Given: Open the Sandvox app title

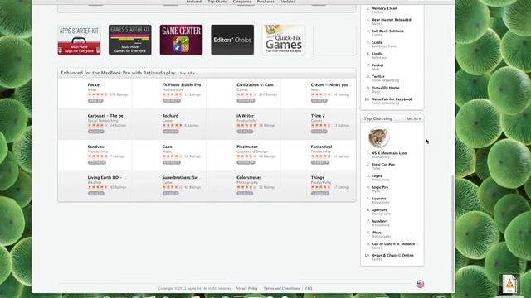Looking at the screenshot, I should coord(96,147).
